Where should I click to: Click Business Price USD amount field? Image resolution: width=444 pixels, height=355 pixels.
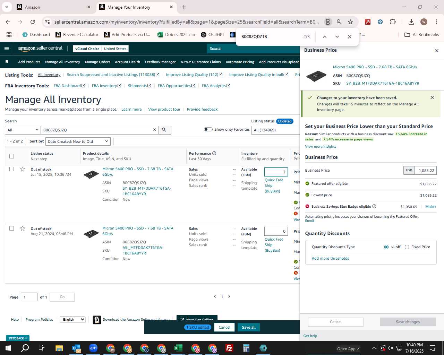pos(426,170)
